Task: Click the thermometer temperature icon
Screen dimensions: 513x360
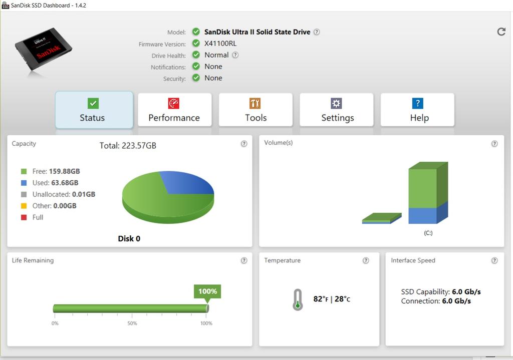Action: pos(298,299)
